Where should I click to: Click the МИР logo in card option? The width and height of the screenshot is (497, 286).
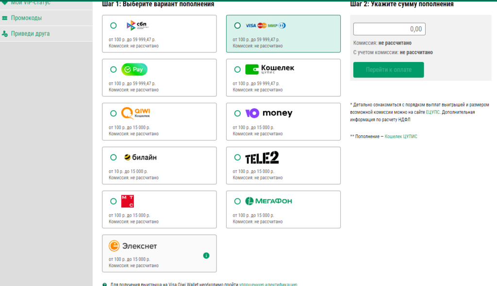(272, 26)
